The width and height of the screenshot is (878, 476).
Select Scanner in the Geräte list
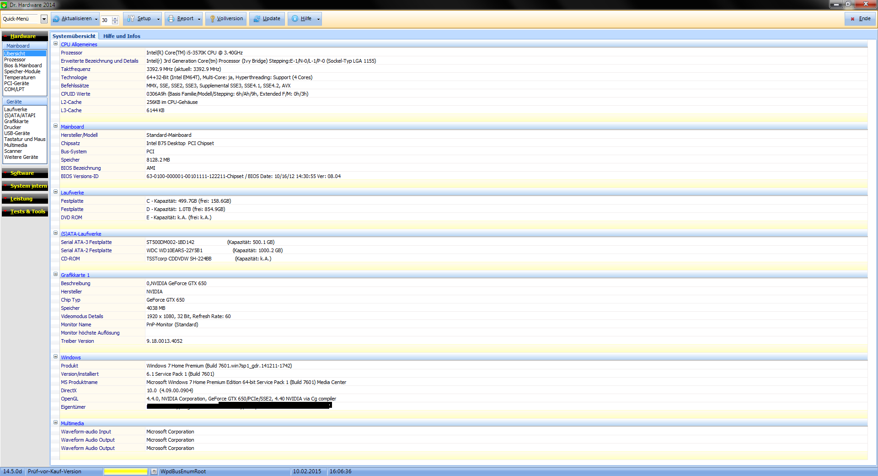click(x=13, y=151)
